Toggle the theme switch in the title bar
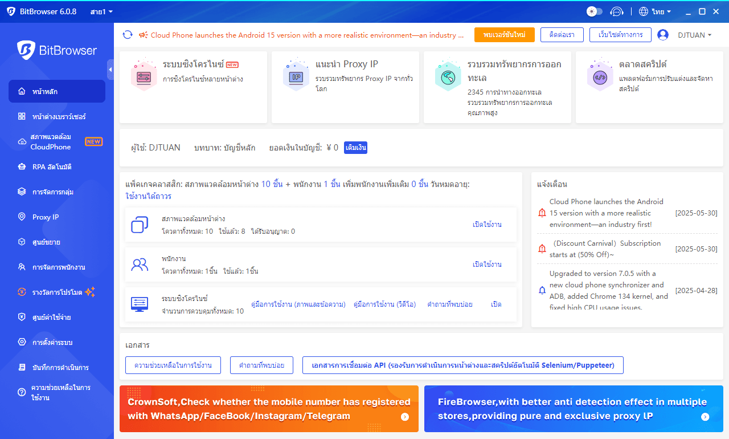This screenshot has width=729, height=439. [595, 11]
